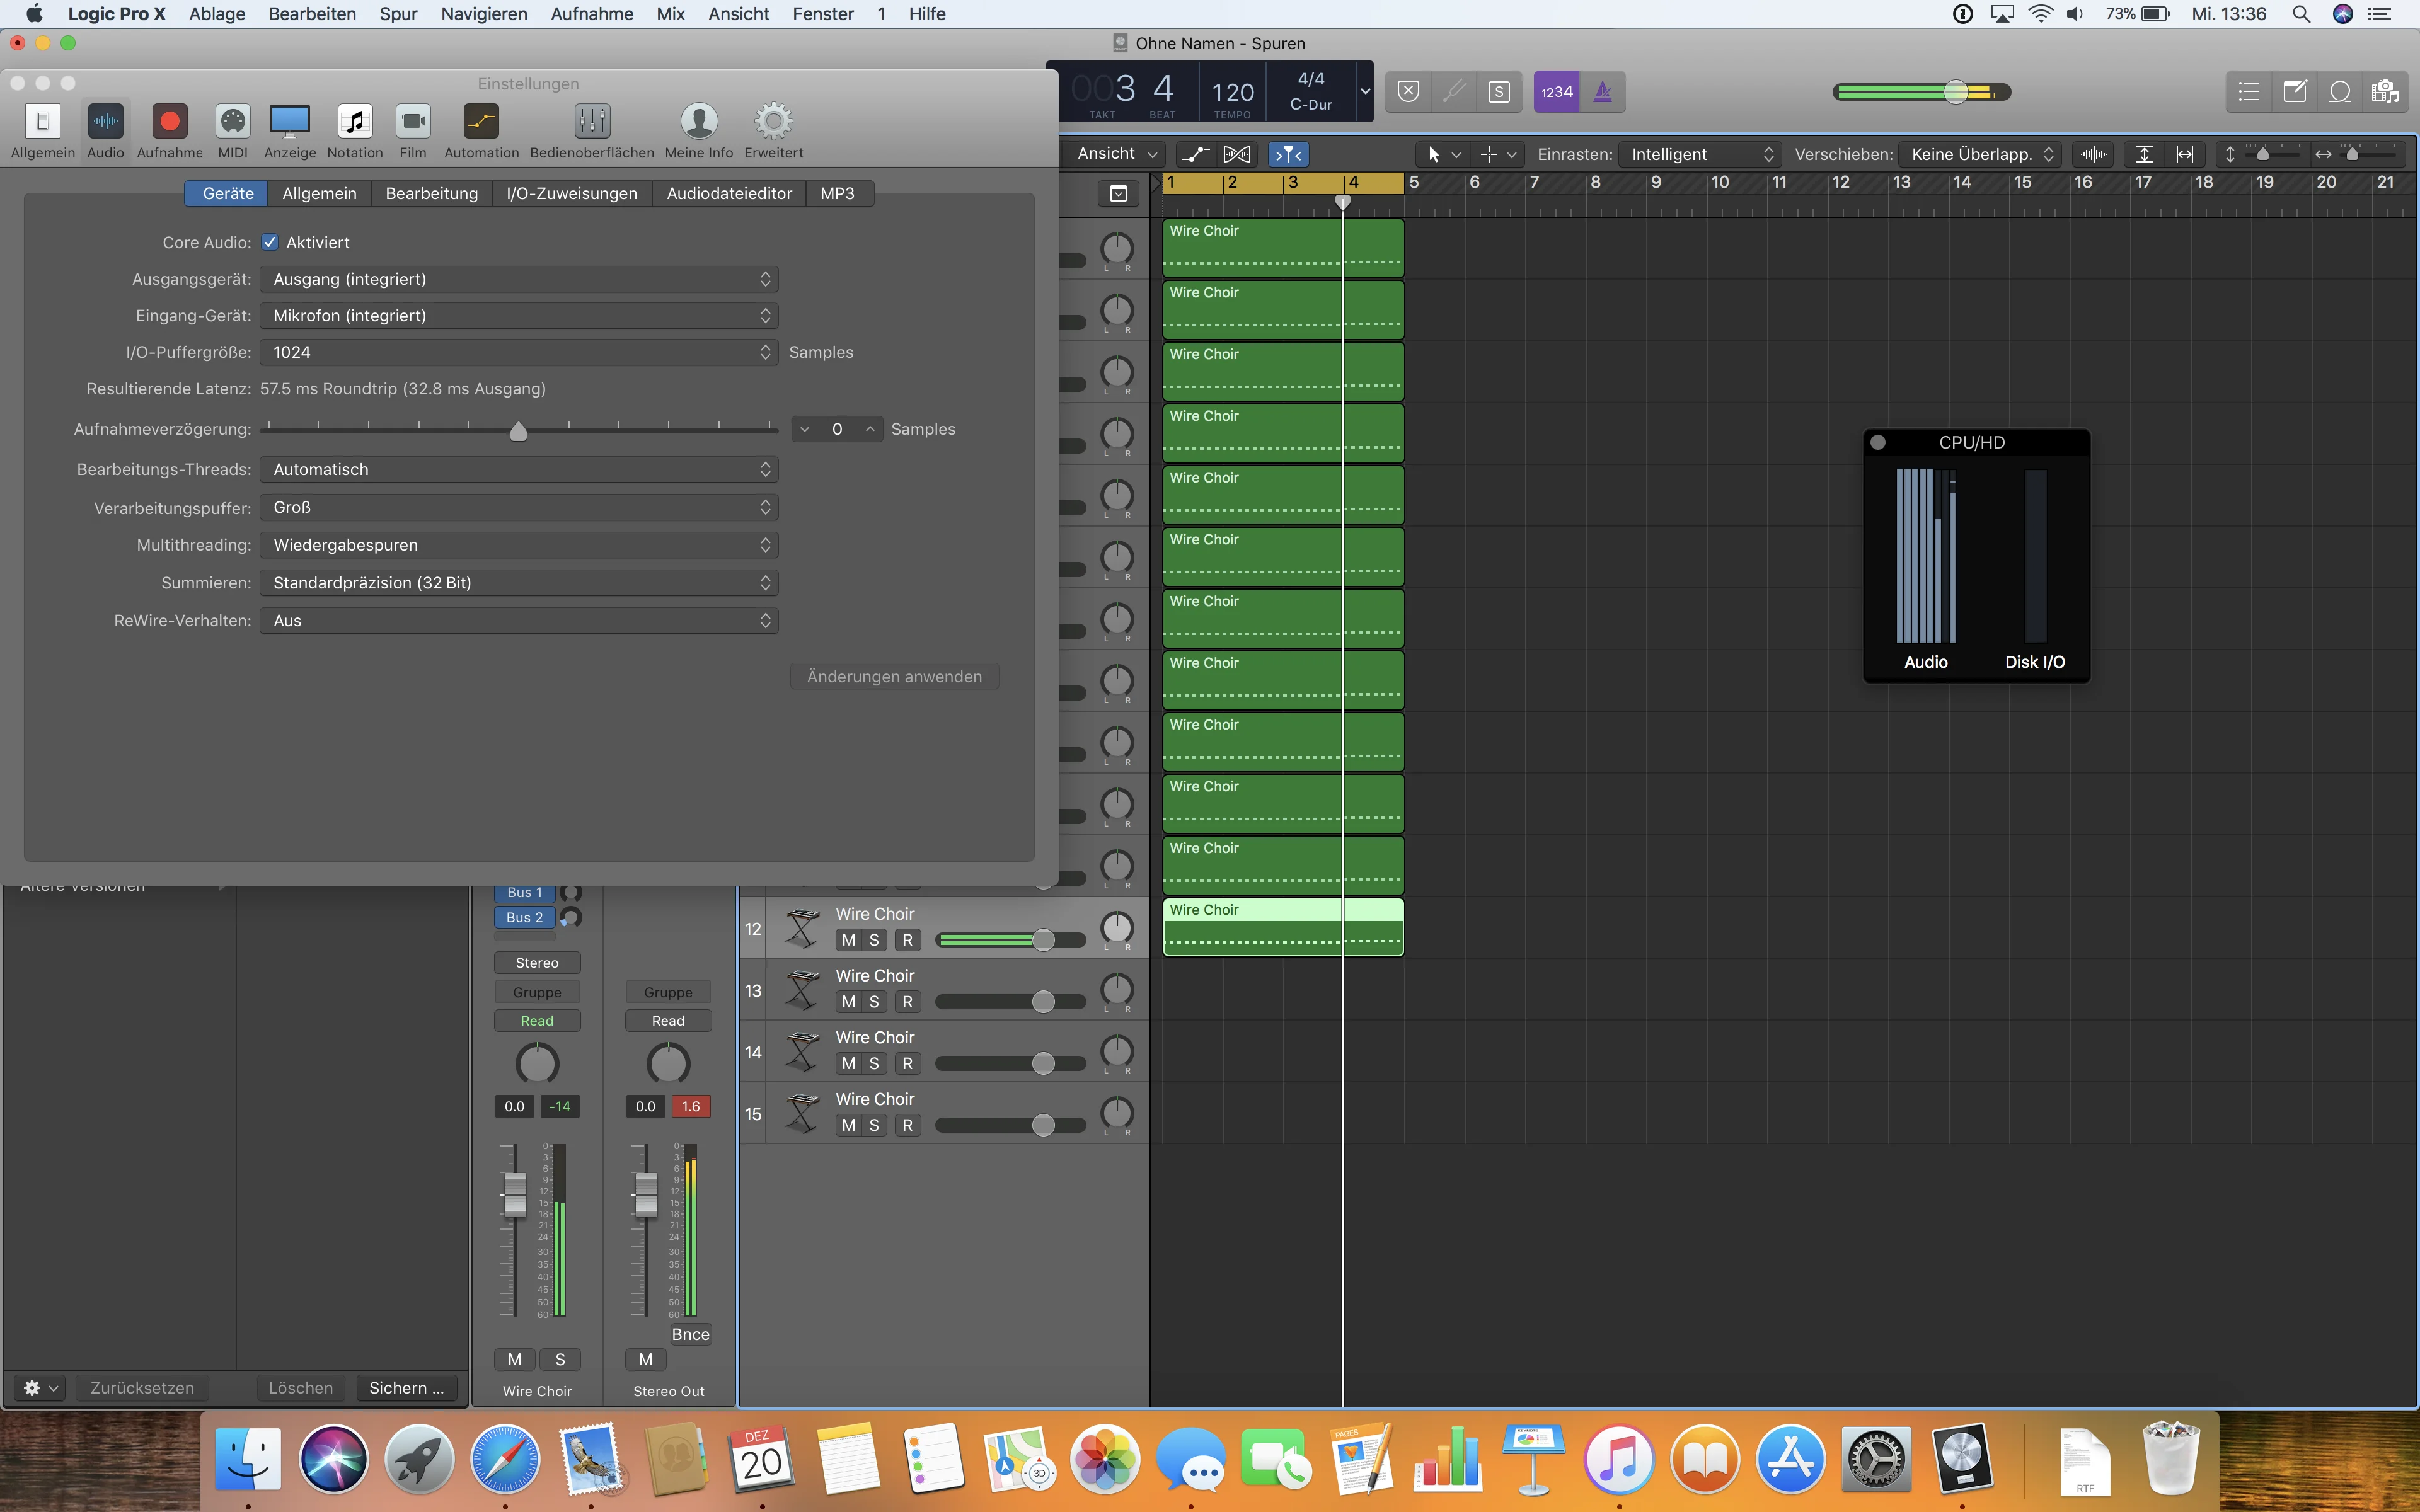
Task: Click the metronome icon in control bar
Action: 1602,92
